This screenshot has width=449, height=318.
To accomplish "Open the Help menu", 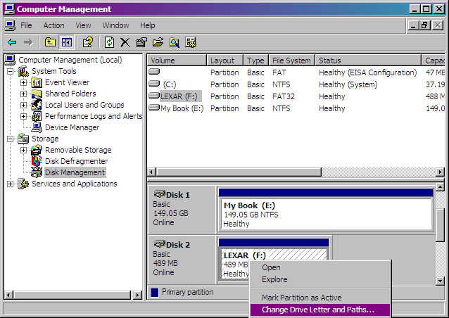I will (148, 25).
